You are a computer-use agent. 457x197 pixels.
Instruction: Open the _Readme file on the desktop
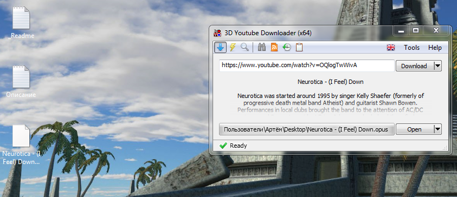tap(21, 22)
